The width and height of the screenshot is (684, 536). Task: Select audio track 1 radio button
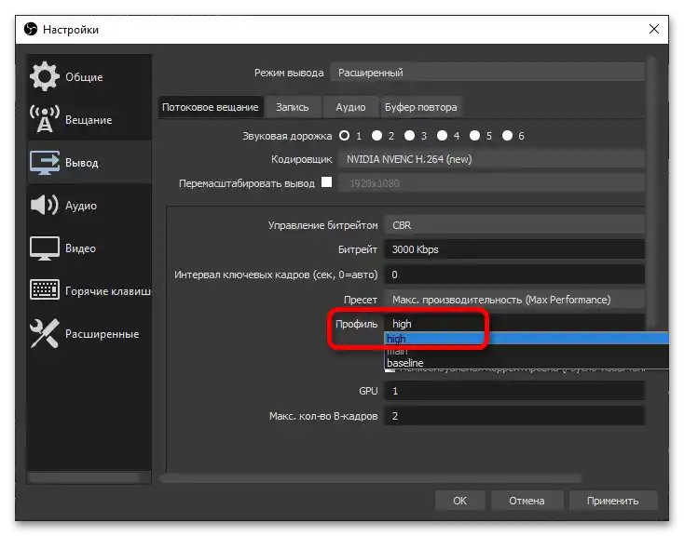344,136
